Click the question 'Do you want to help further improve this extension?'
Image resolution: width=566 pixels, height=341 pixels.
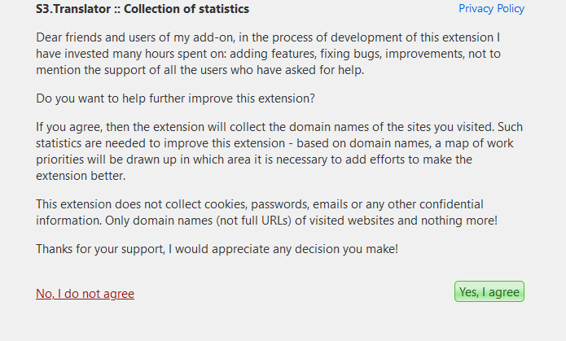point(175,98)
